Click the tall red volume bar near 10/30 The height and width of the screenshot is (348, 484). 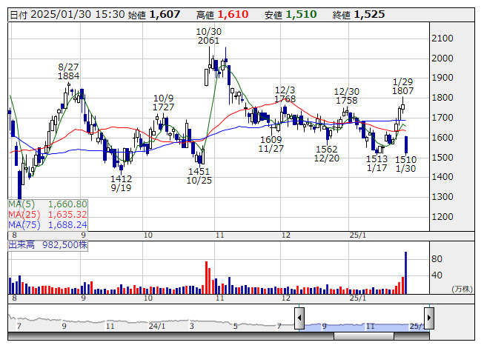click(207, 278)
